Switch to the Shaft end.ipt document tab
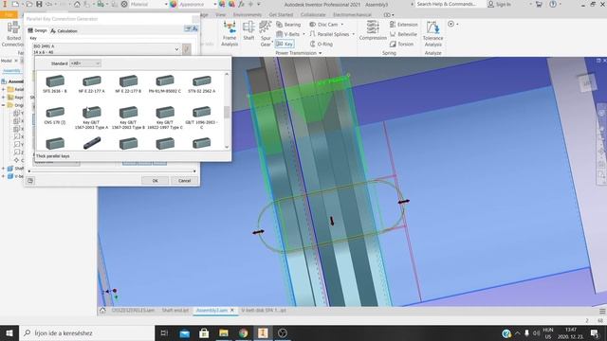 (x=175, y=311)
